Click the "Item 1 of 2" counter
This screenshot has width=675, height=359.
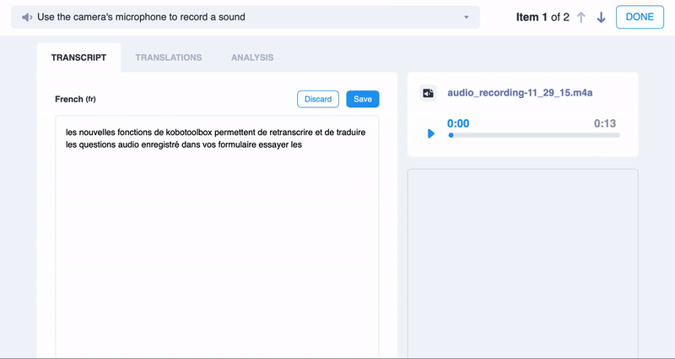pos(542,18)
